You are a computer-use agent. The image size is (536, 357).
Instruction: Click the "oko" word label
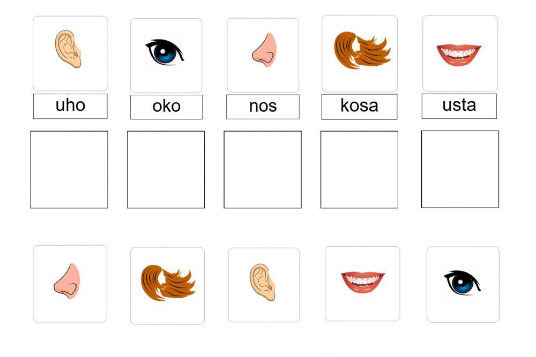[166, 107]
